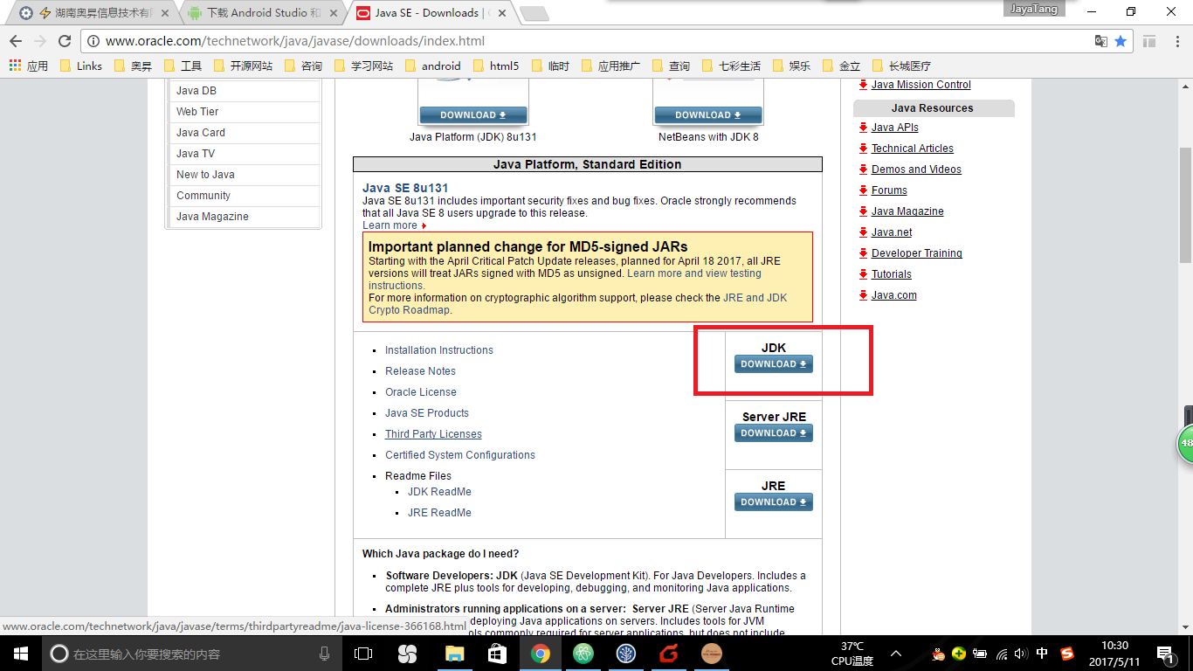This screenshot has height=671, width=1193.
Task: Open Certified System Configurations link
Action: pos(460,455)
